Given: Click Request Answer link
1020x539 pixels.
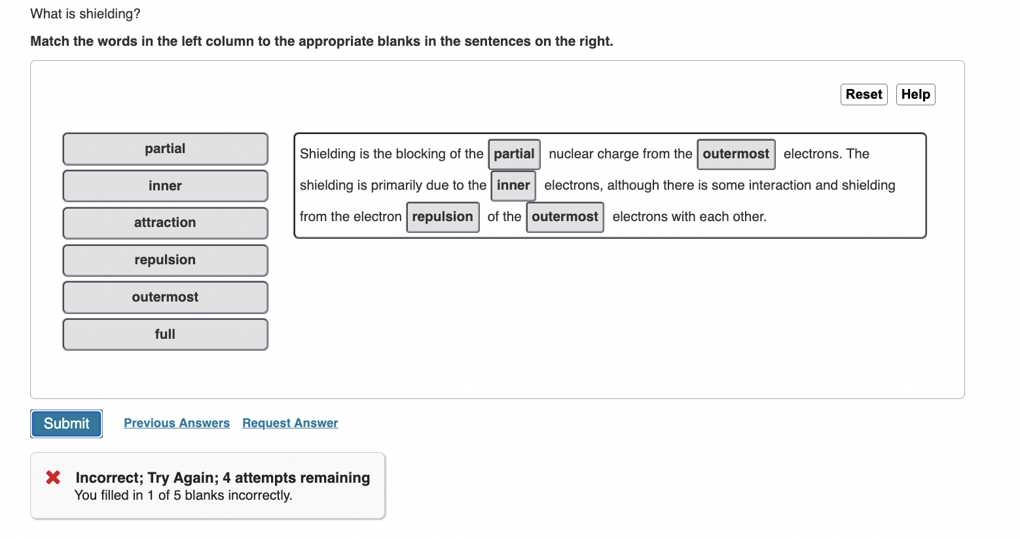Looking at the screenshot, I should click(289, 423).
